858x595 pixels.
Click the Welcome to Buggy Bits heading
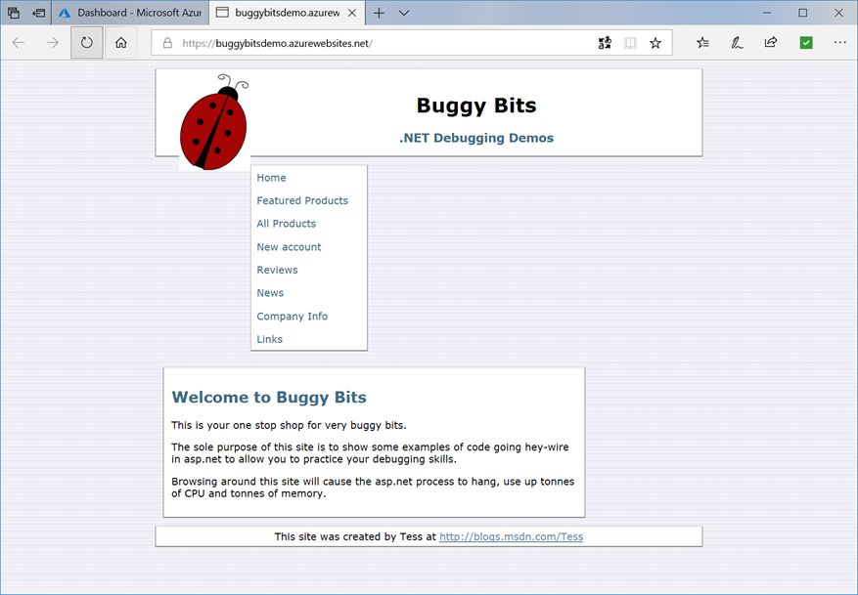pyautogui.click(x=269, y=398)
